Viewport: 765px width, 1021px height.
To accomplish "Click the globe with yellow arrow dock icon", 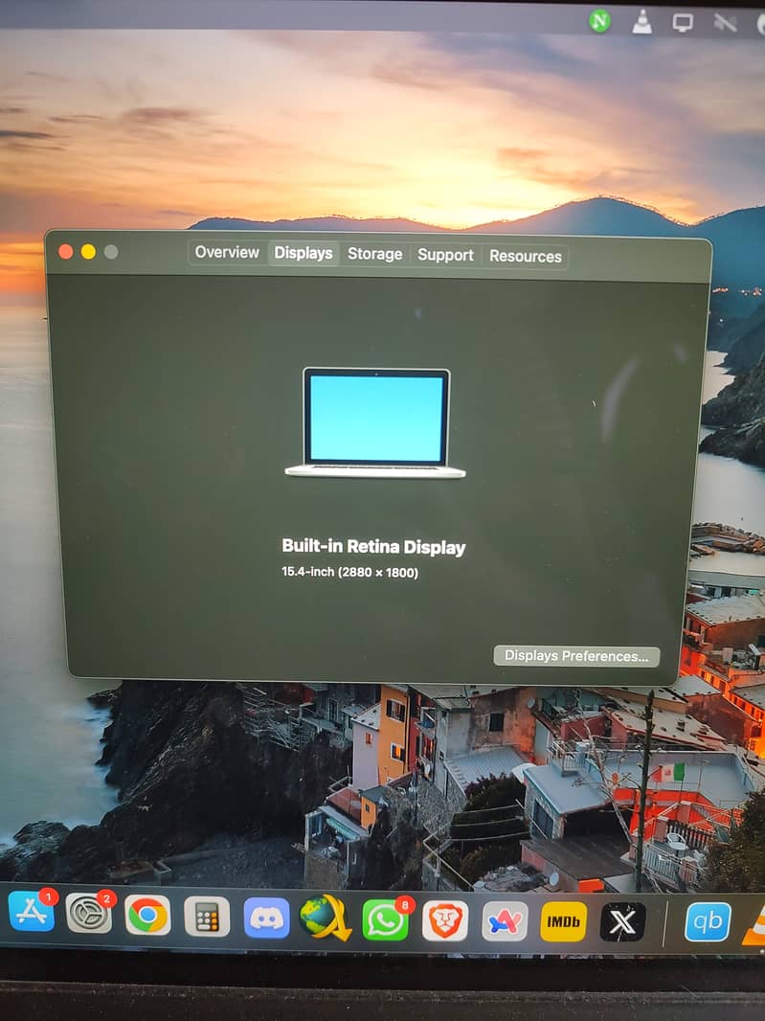I will click(x=325, y=918).
